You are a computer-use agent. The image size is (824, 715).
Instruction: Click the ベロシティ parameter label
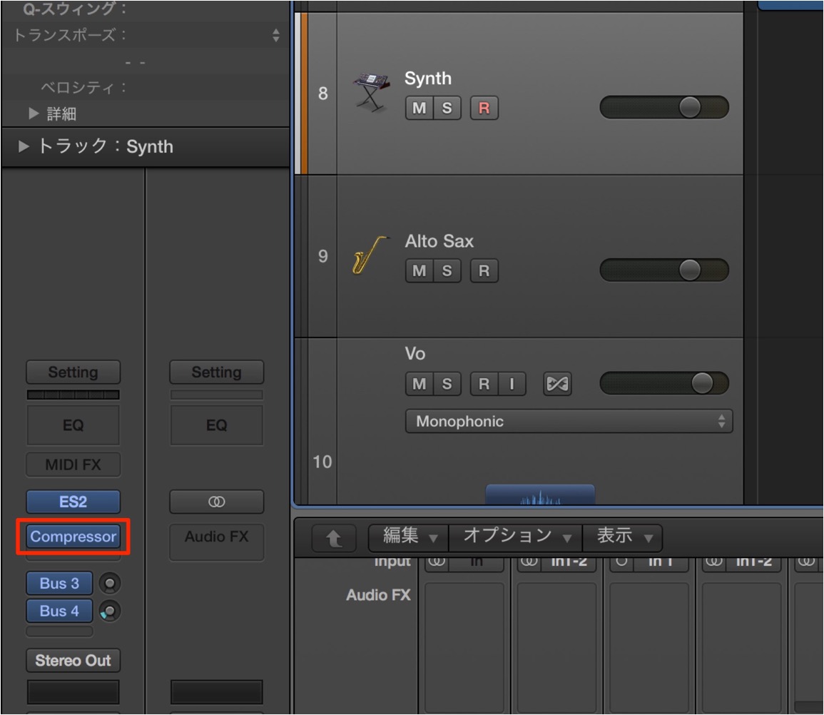coord(83,87)
